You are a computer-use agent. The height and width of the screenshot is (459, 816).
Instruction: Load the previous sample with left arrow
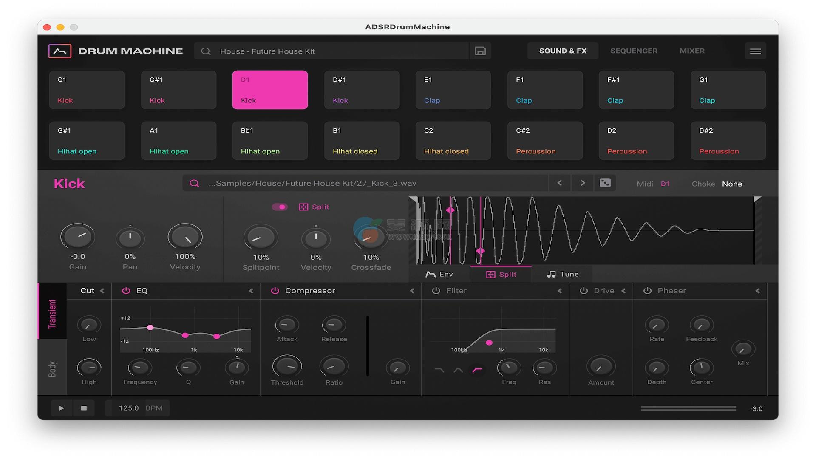pyautogui.click(x=559, y=183)
